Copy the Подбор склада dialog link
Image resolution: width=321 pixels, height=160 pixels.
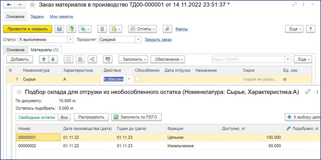(x=308, y=92)
